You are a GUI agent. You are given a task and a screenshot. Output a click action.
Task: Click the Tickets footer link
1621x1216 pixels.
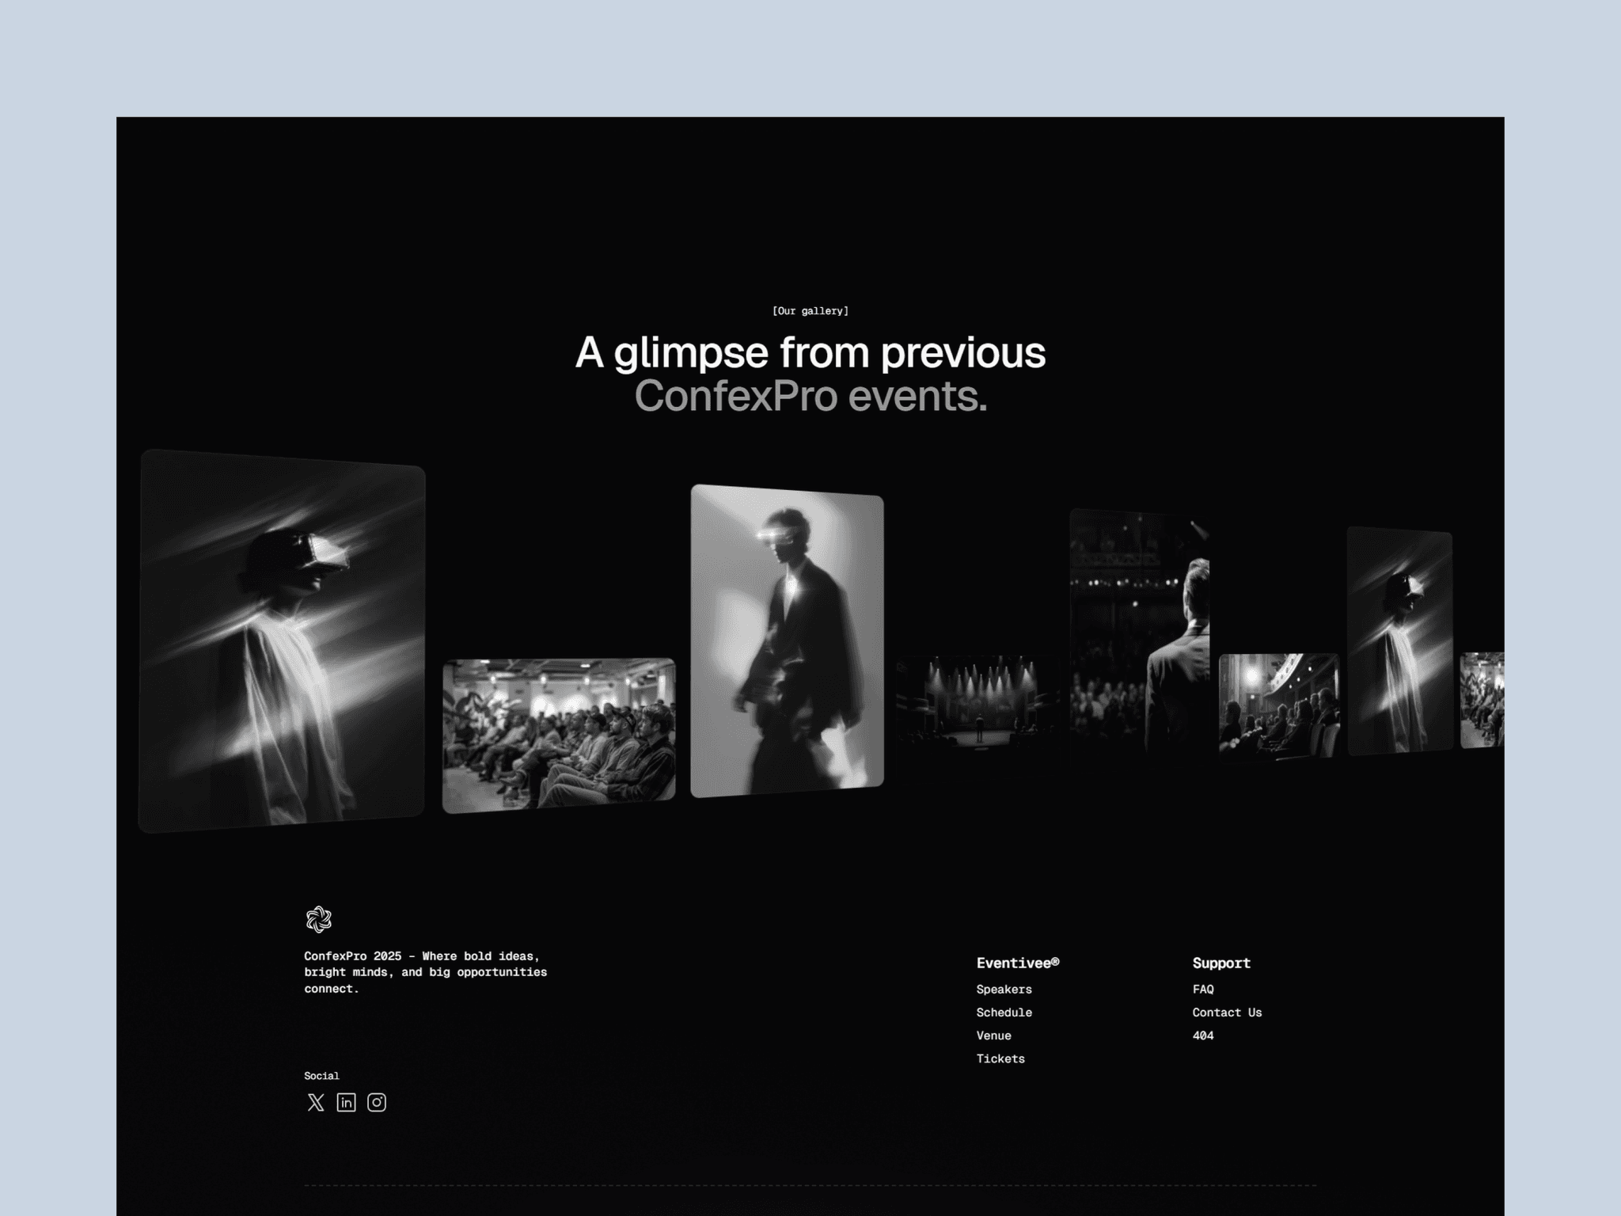click(x=1000, y=1058)
